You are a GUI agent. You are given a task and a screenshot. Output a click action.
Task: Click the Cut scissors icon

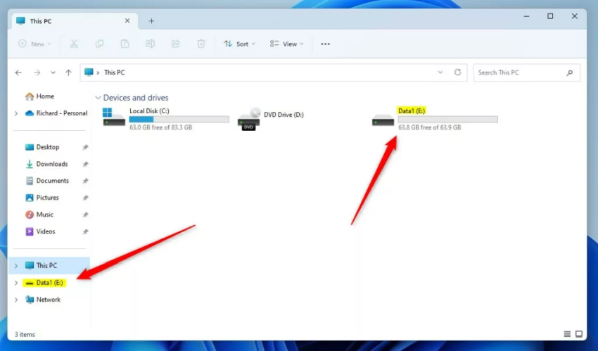point(74,44)
